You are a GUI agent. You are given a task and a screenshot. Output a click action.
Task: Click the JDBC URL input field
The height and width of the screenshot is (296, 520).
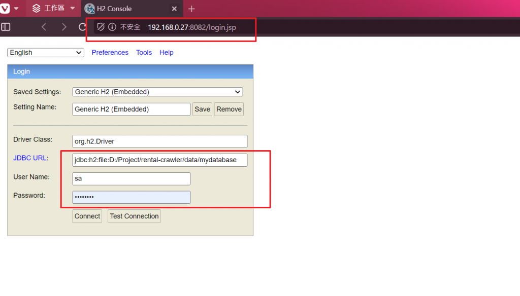tap(159, 160)
